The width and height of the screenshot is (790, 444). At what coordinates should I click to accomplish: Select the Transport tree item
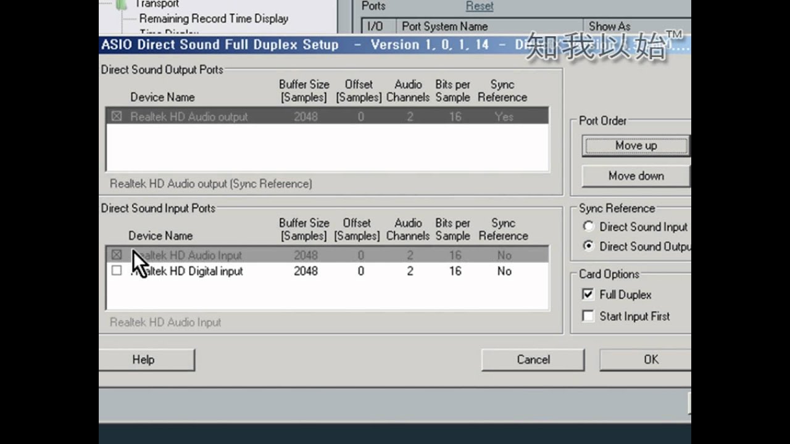(x=159, y=4)
